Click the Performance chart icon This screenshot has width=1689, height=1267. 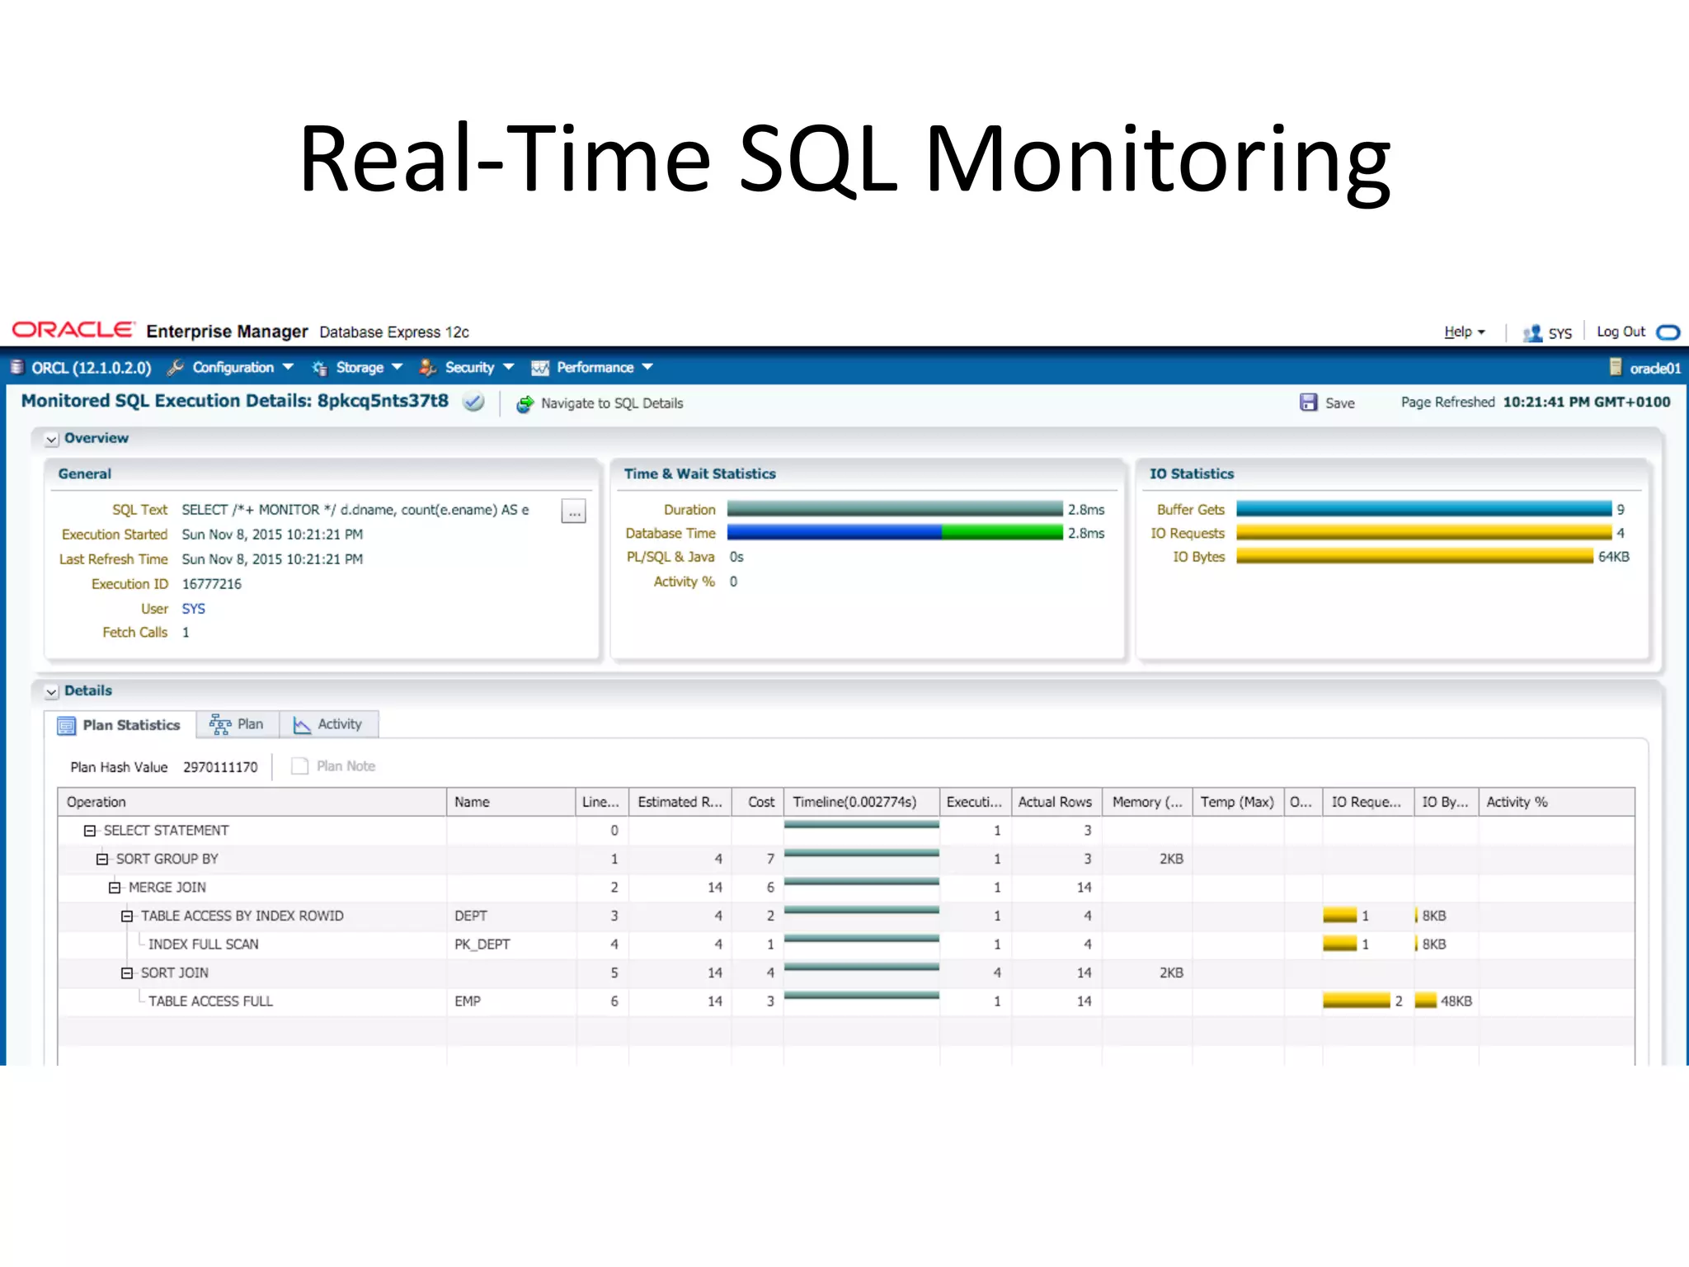(x=540, y=368)
